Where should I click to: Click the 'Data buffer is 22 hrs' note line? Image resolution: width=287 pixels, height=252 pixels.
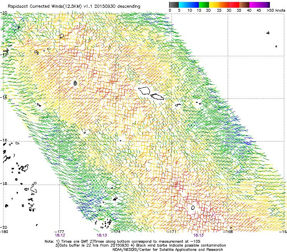coord(140,245)
